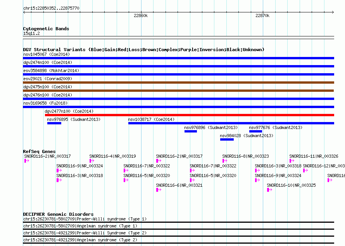Click the dgv2477n100 (Coe2014) label
Screen dimensions: 345x246
[69, 111]
